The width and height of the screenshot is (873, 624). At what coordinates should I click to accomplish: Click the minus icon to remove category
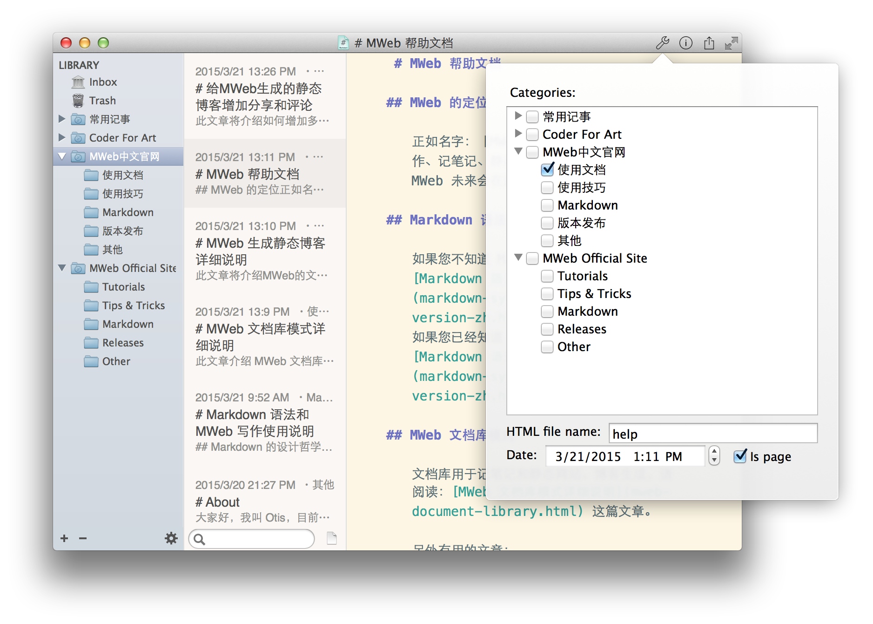point(83,538)
